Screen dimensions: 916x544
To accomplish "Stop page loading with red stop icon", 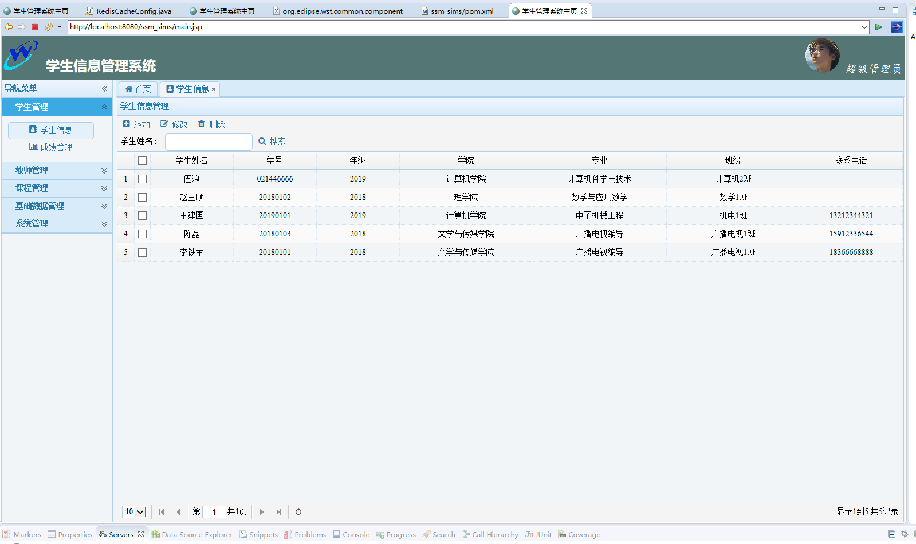I will [x=35, y=27].
